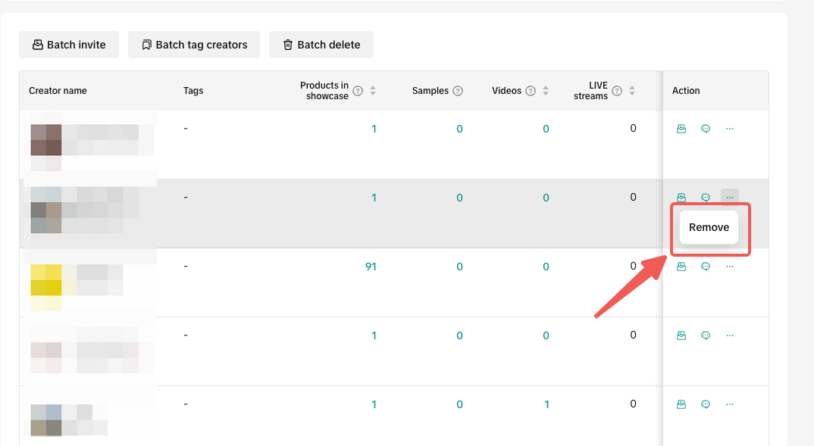Viewport: 814px width, 446px height.
Task: Open the three-dot menu in the fourth row
Action: point(730,335)
